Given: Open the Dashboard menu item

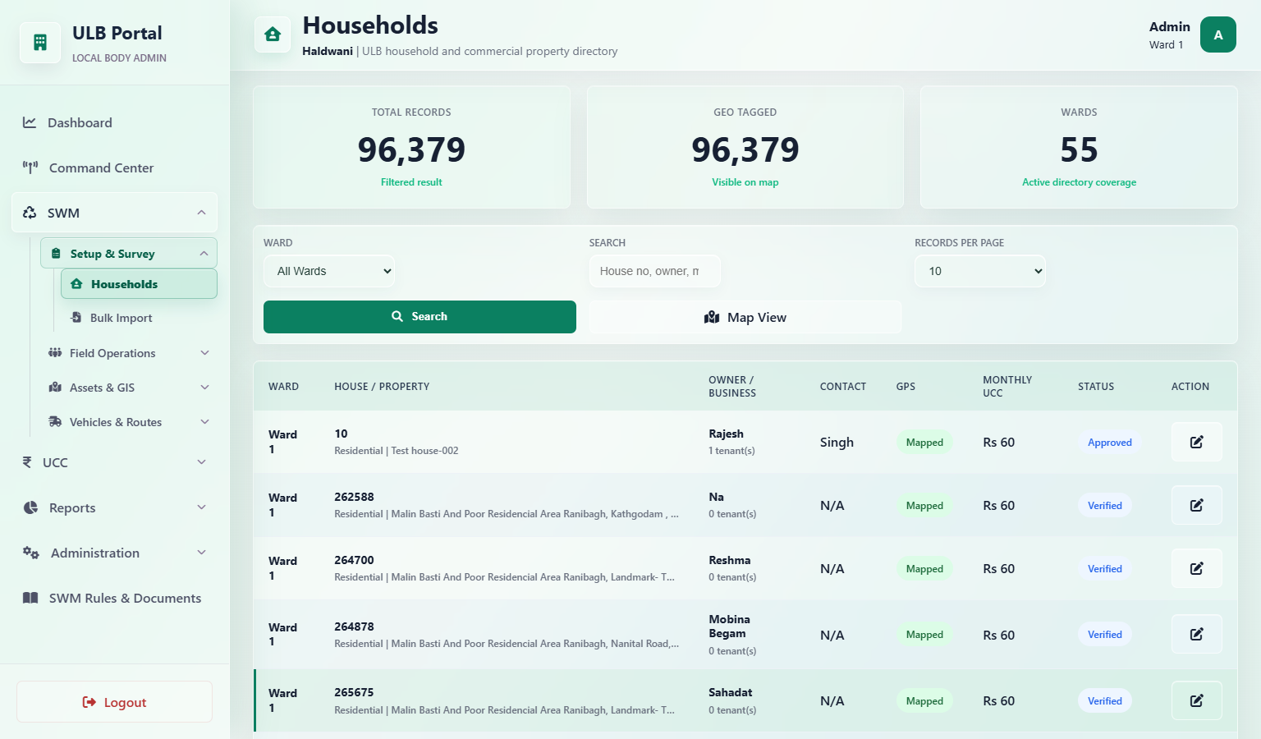Looking at the screenshot, I should 115,122.
